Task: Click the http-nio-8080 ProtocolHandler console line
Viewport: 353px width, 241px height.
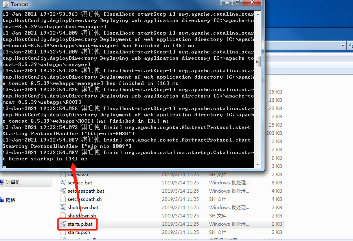Action: (x=68, y=134)
